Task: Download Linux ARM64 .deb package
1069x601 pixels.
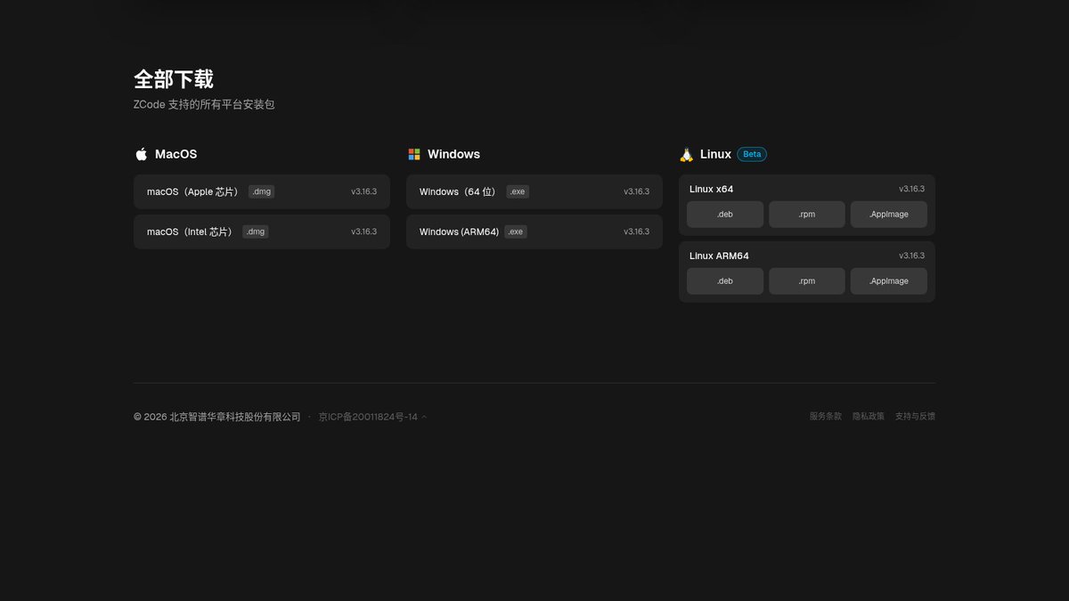Action: [725, 281]
